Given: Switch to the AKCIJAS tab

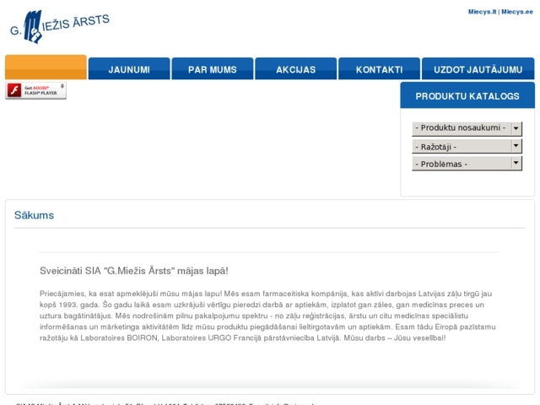Looking at the screenshot, I should 296,69.
